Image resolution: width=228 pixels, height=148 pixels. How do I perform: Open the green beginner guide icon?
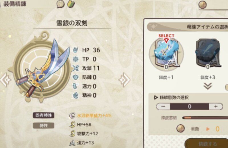click(x=71, y=4)
